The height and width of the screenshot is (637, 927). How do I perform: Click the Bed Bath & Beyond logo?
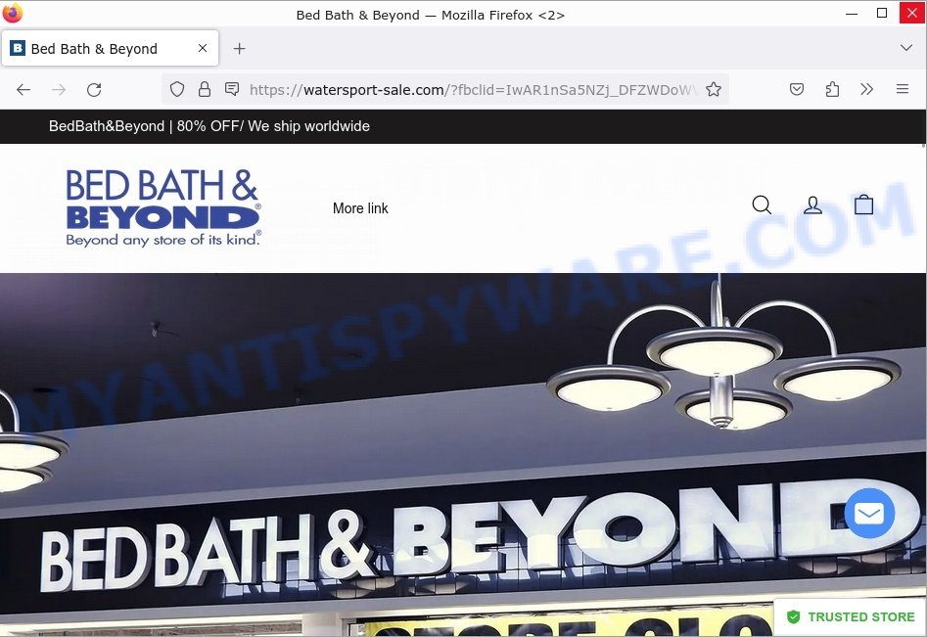coord(163,207)
